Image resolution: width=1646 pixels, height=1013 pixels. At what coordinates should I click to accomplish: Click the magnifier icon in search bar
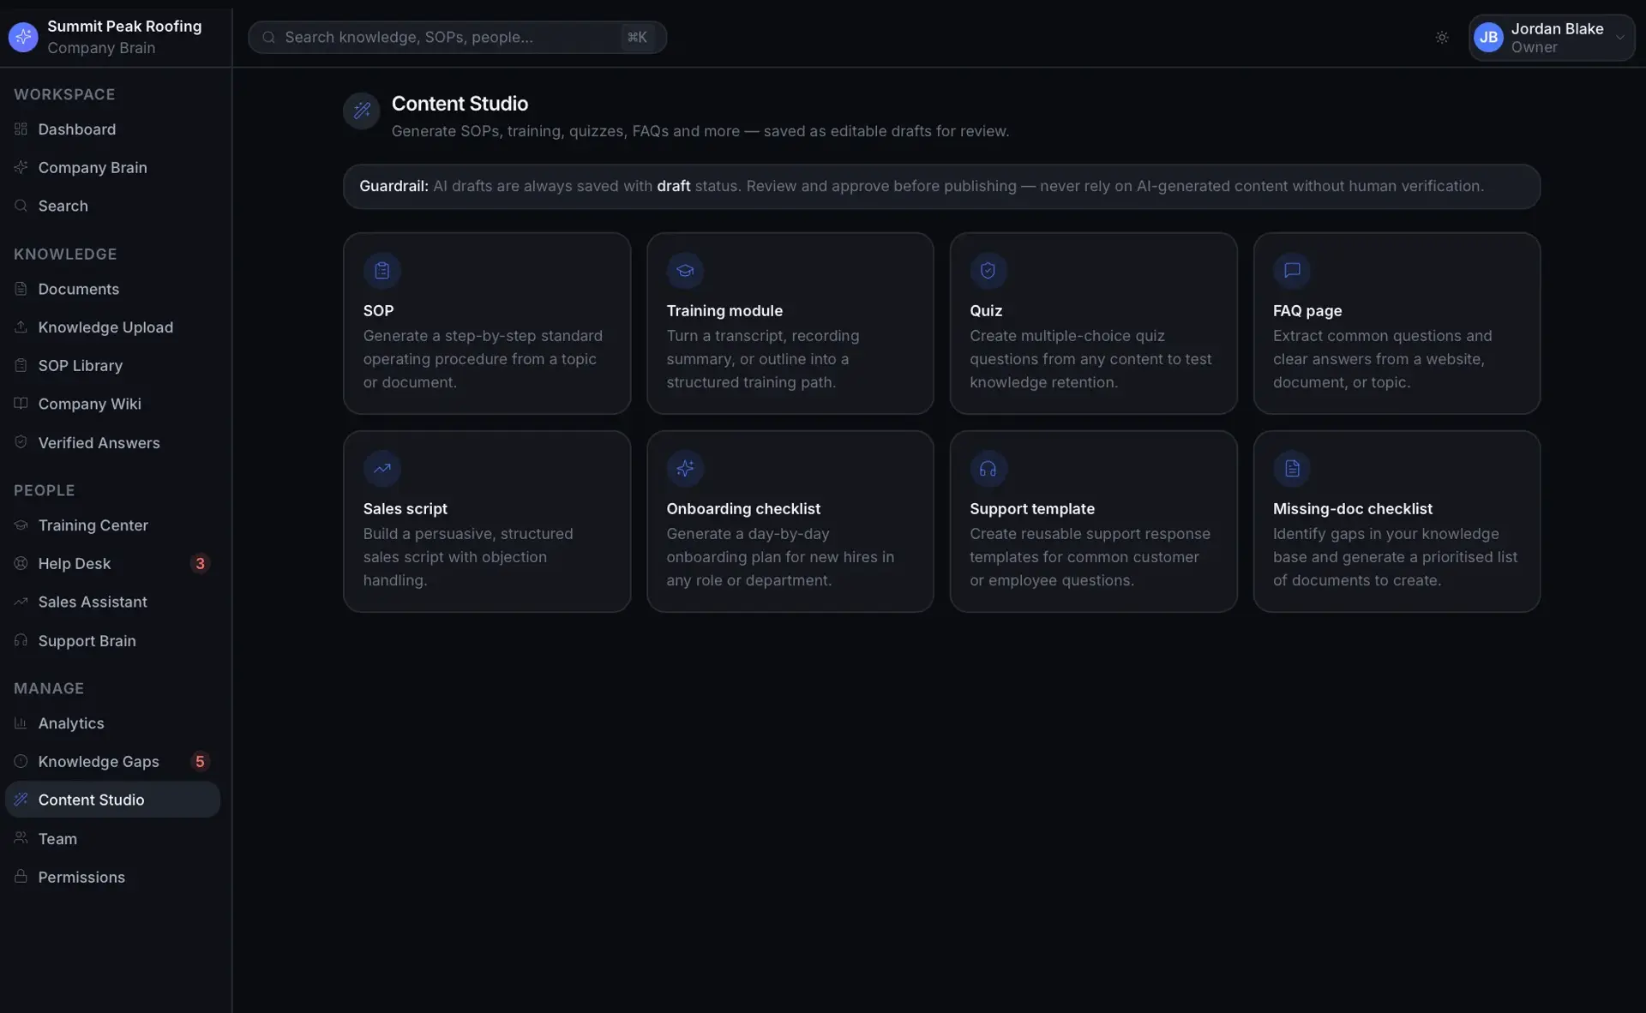[268, 38]
